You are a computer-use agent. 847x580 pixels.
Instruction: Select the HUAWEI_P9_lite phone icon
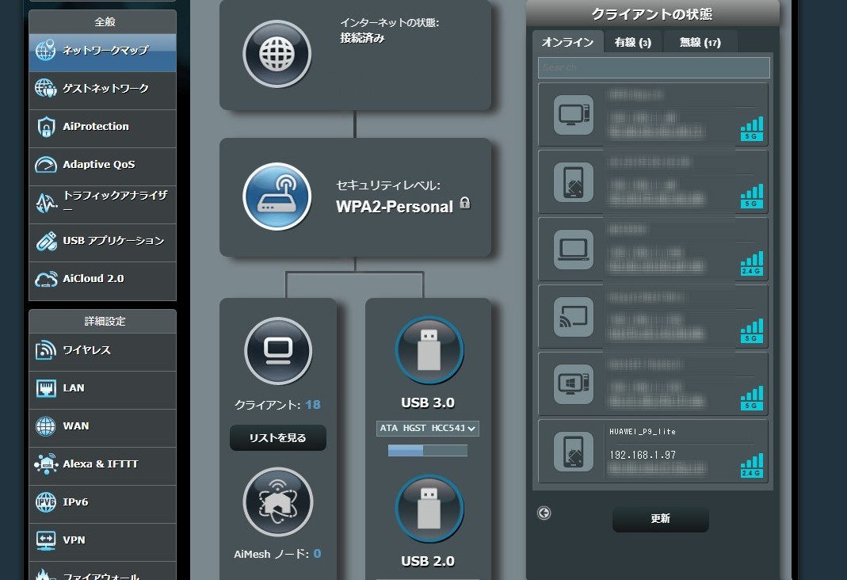[574, 451]
